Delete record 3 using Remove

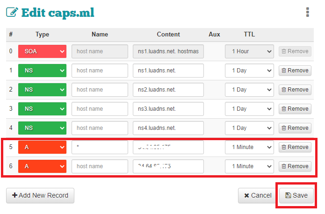295,109
